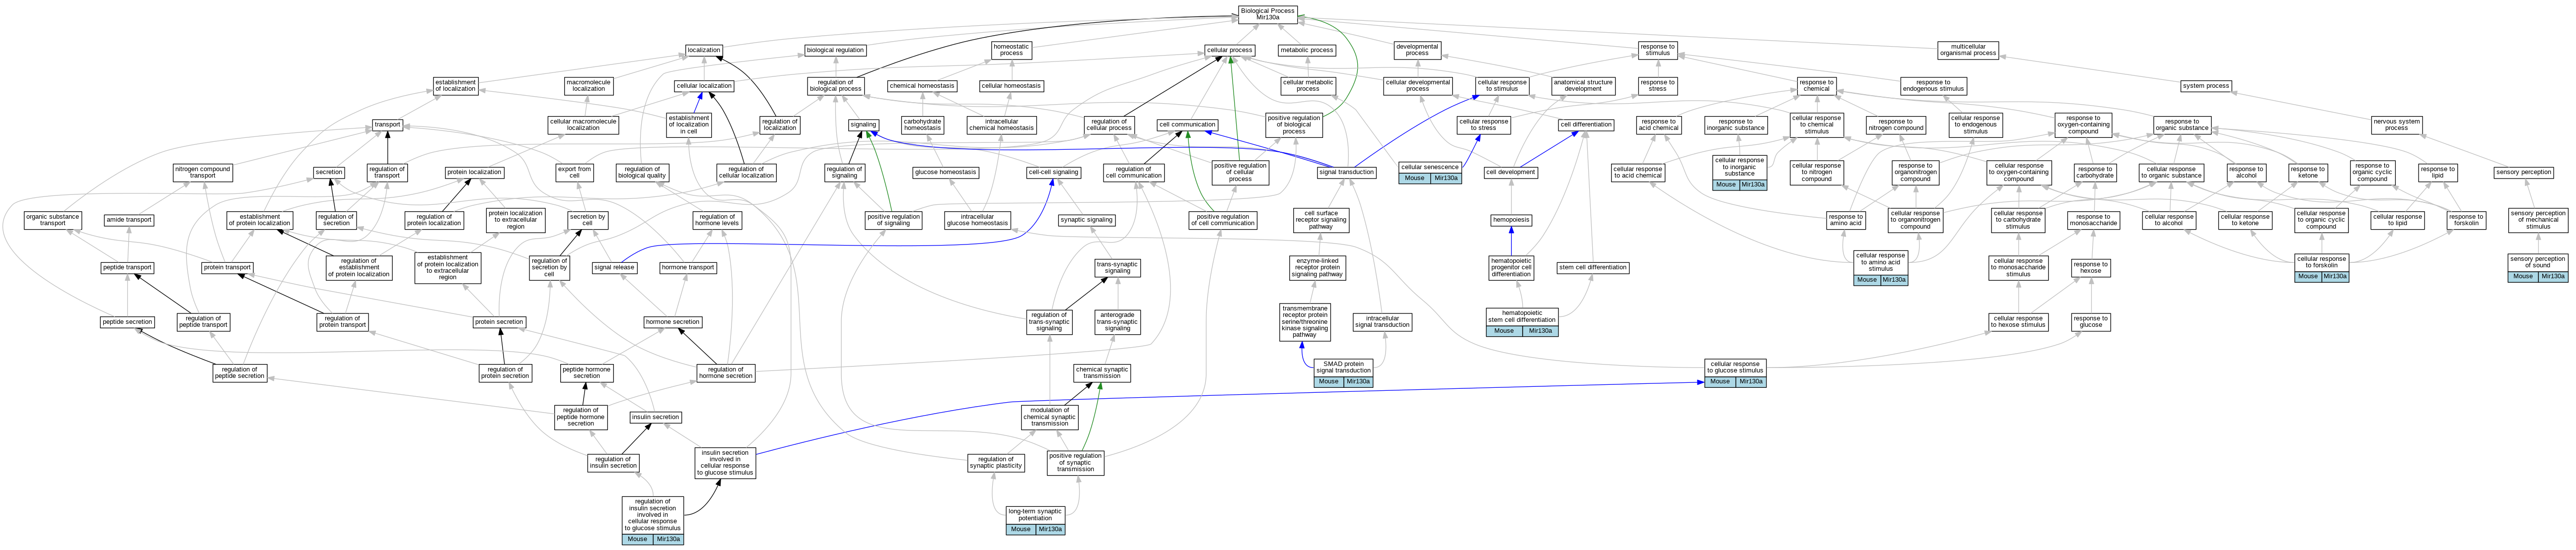The width and height of the screenshot is (2576, 550).
Task: Select the 'nitrogen compound transport' node
Action: click(x=202, y=173)
